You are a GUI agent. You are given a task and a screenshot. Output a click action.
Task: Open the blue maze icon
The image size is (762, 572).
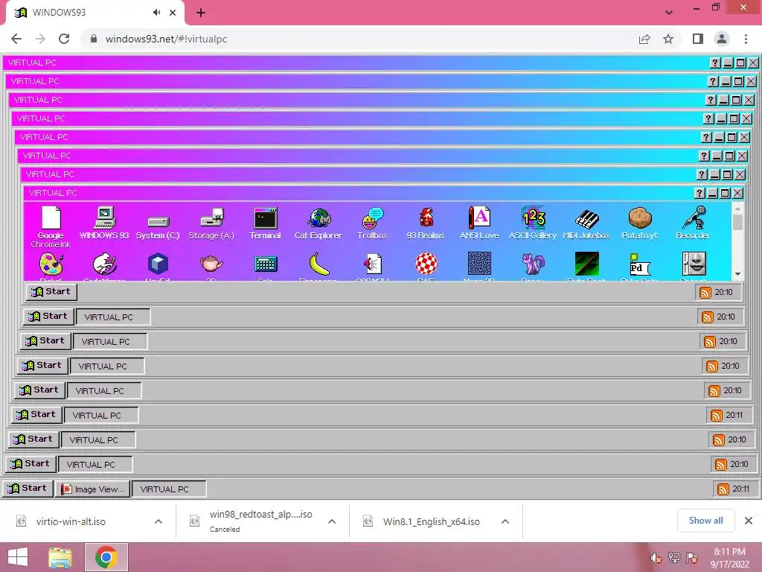(480, 264)
